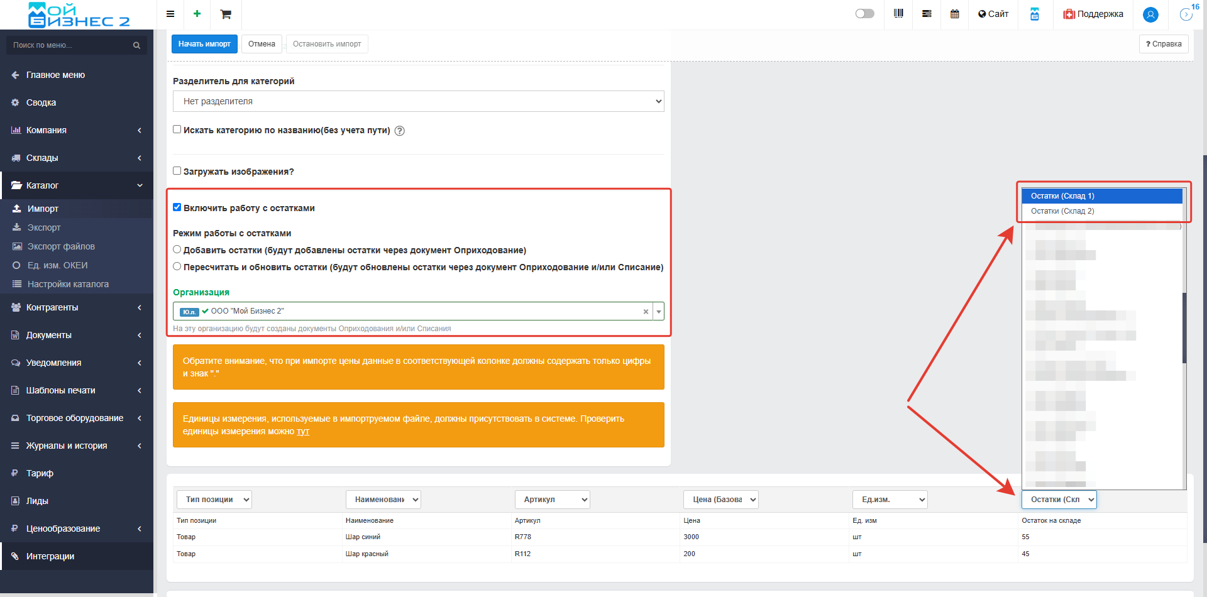Click the user profile avatar icon
This screenshot has height=597, width=1207.
coord(1150,14)
